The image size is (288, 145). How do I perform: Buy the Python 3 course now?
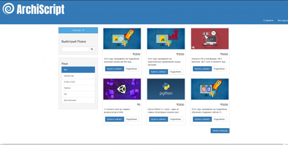click(x=158, y=119)
